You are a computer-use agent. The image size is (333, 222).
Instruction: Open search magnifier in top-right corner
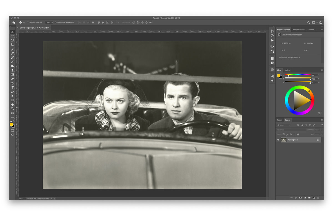pyautogui.click(x=309, y=22)
